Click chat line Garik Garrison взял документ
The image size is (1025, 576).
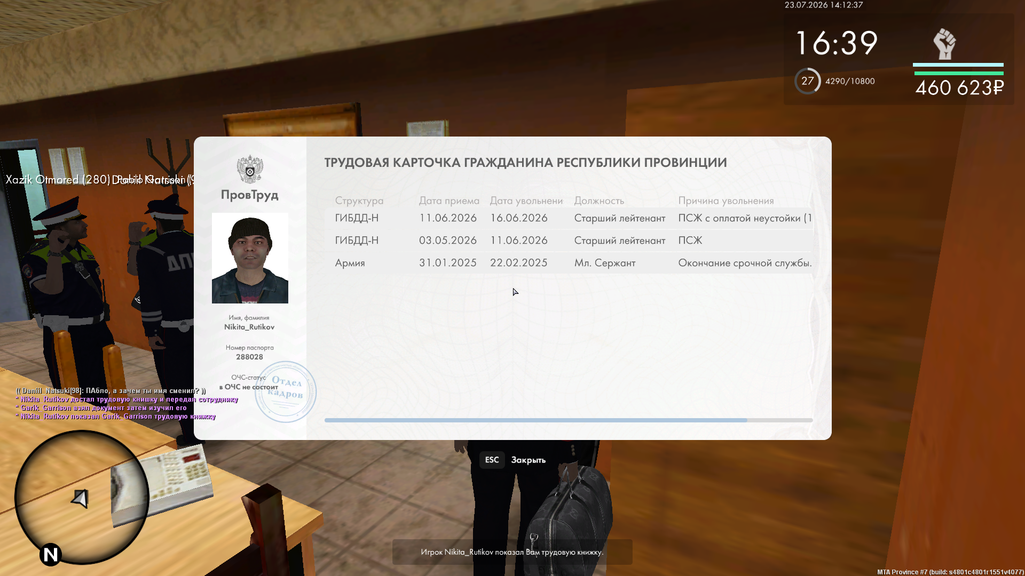[x=101, y=408]
